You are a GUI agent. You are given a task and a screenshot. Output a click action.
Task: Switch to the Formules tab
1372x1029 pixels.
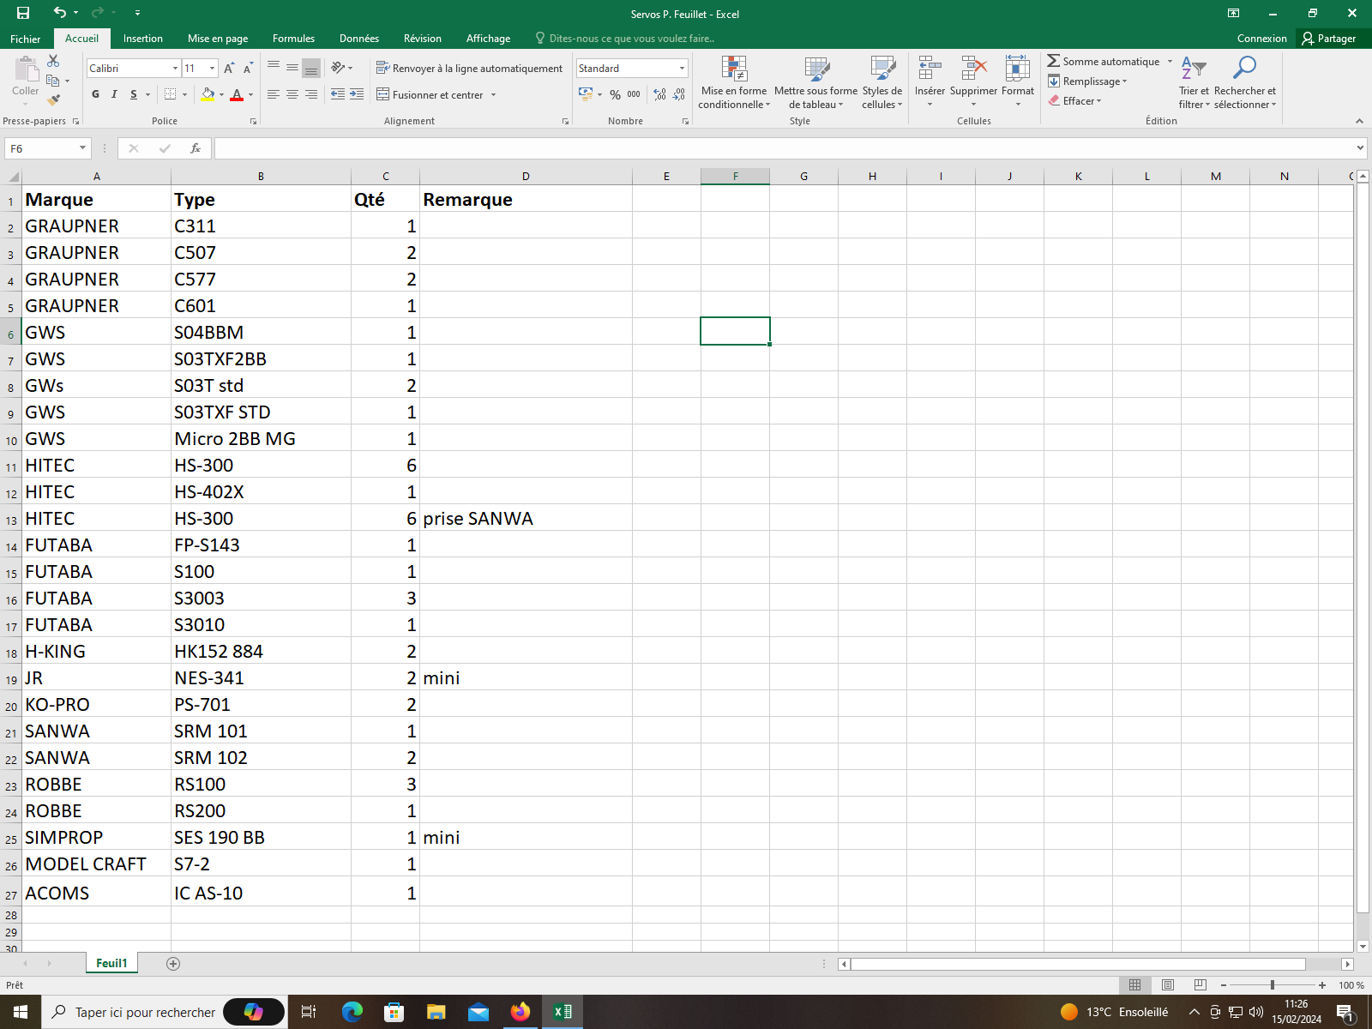click(293, 39)
